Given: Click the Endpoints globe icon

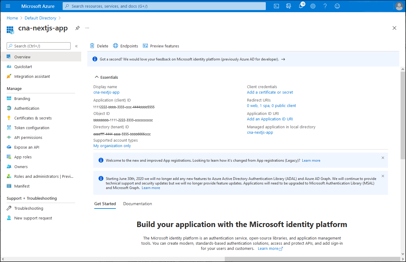Looking at the screenshot, I should click(116, 46).
